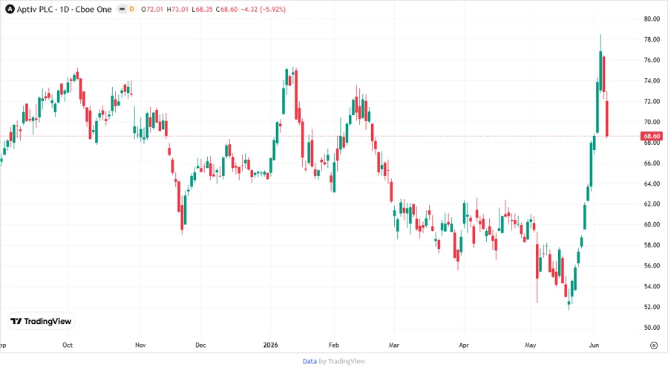Image resolution: width=668 pixels, height=370 pixels.
Task: Toggle the dash indicator pill beside Cboe One
Action: 122,9
